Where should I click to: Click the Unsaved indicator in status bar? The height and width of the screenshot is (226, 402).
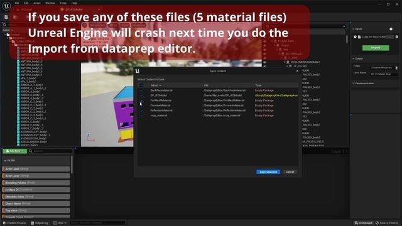[x=364, y=223]
